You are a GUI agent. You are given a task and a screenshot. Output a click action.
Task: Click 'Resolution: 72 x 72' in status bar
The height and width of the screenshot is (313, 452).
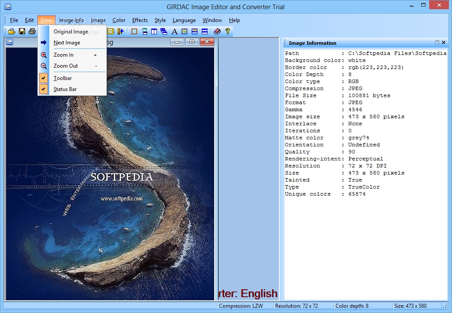click(x=296, y=306)
